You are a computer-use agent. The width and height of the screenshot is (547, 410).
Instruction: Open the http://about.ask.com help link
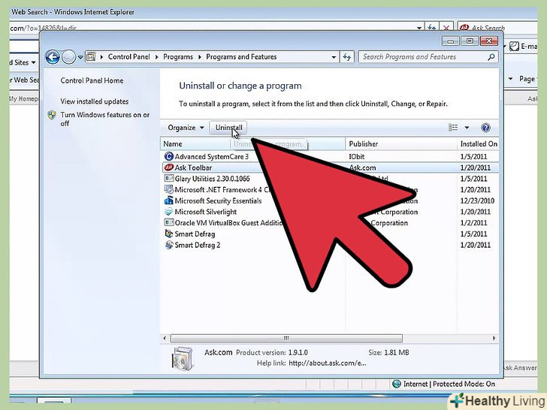(328, 363)
